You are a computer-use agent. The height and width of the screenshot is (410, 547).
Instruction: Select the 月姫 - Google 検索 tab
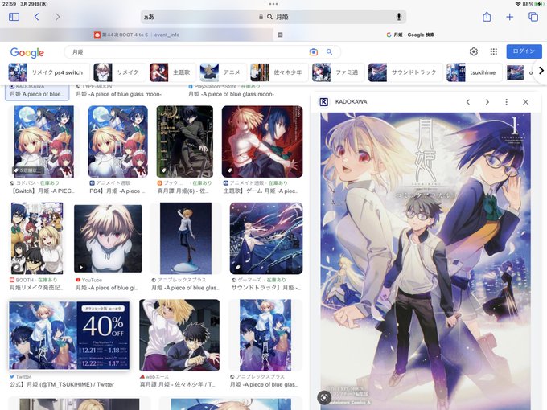click(x=410, y=35)
